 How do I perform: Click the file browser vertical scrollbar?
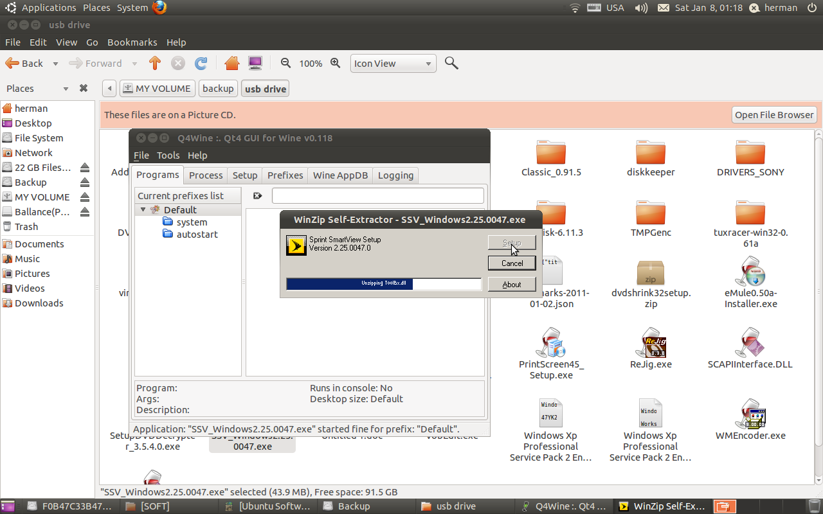coord(817,306)
